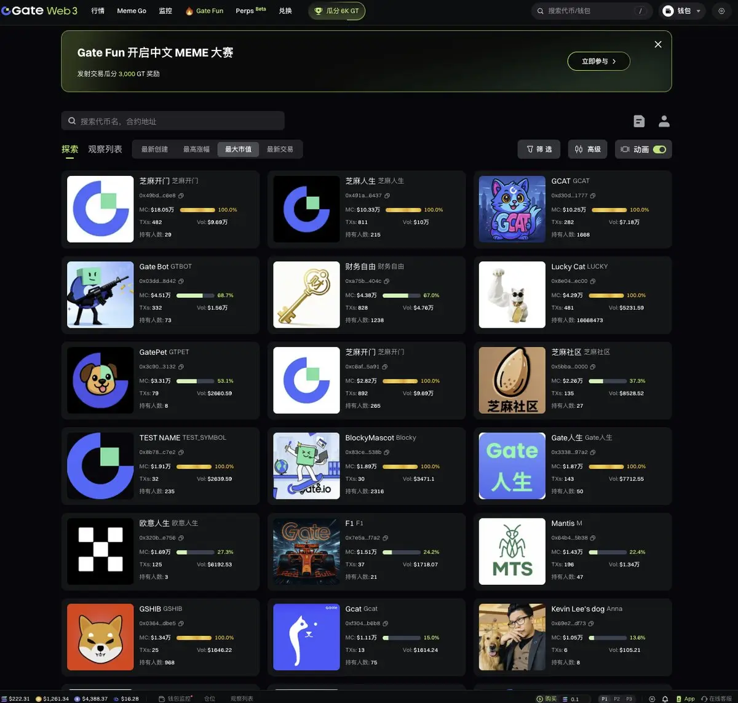This screenshot has height=703, width=738.
Task: Copy F1 token address 0x7e5a...f7a2
Action: 386,538
